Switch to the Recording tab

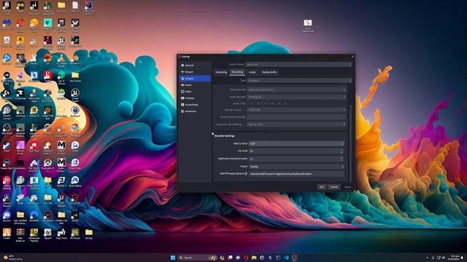click(x=237, y=72)
